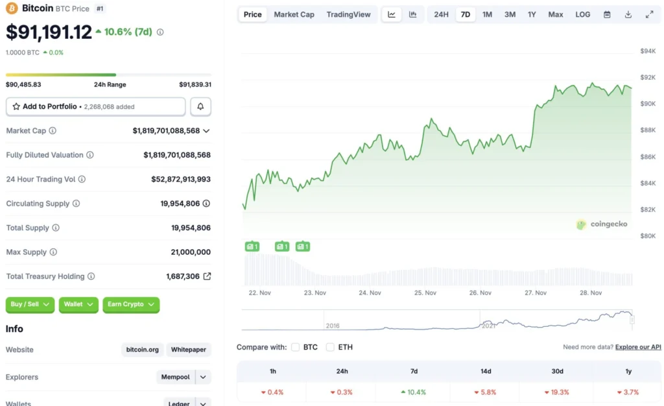The width and height of the screenshot is (664, 406).
Task: Switch to the candlestick chart icon
Action: pos(413,14)
